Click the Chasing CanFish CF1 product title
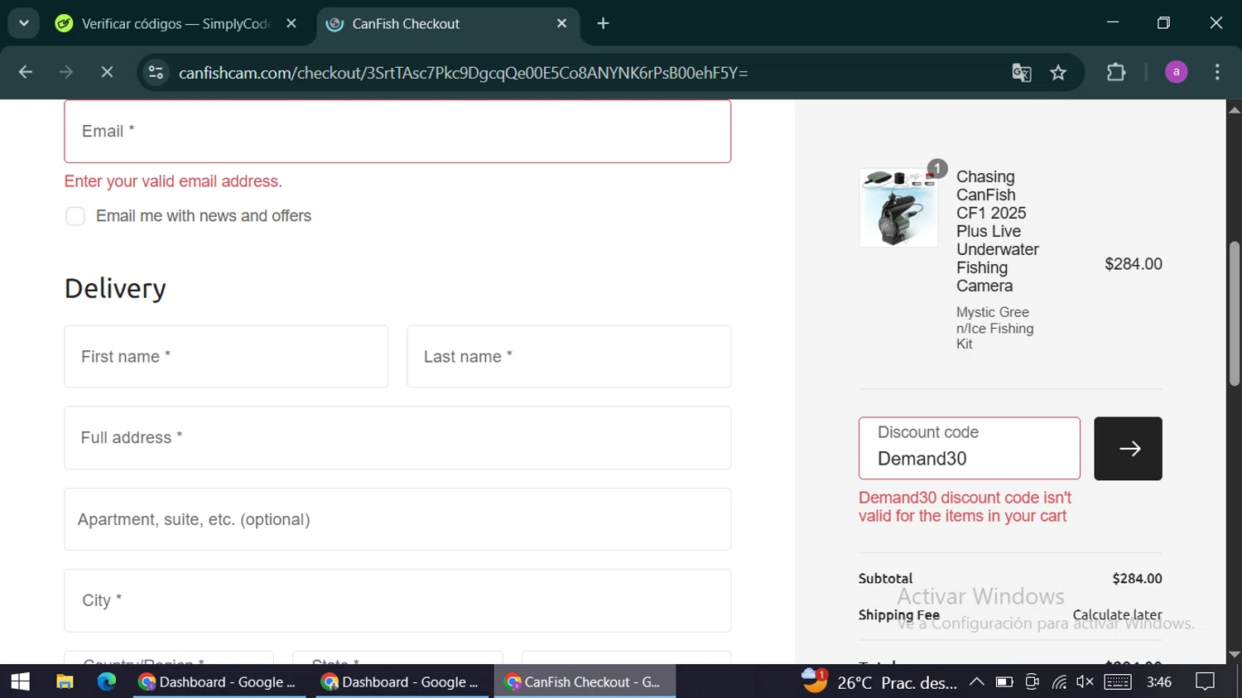The width and height of the screenshot is (1242, 698). pos(998,231)
